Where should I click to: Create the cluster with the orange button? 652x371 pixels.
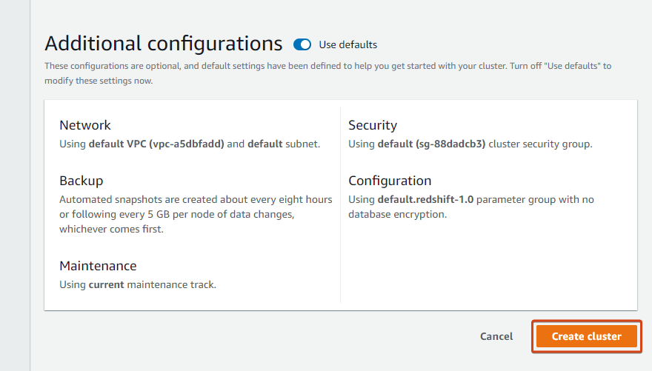pos(586,336)
